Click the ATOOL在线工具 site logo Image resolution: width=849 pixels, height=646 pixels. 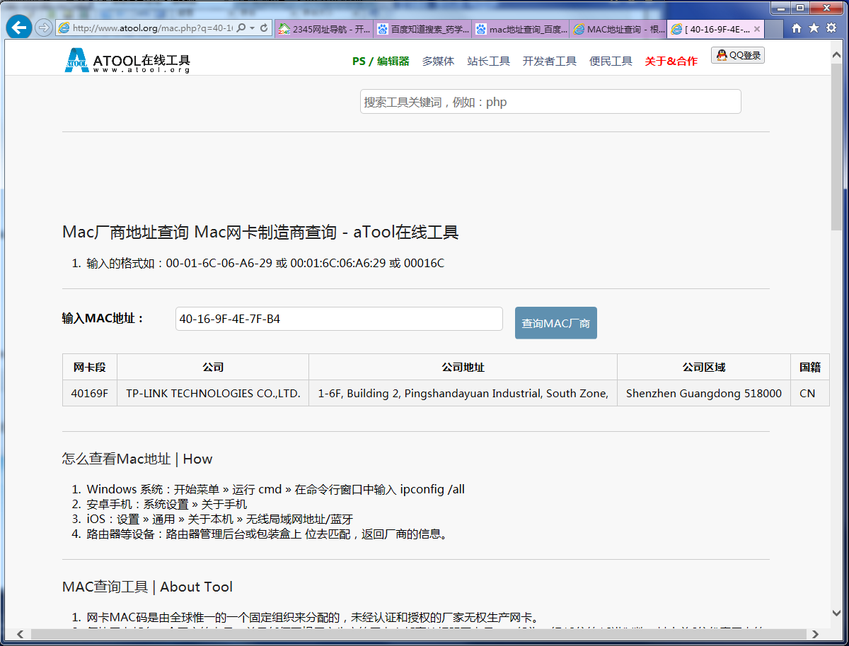(x=127, y=61)
